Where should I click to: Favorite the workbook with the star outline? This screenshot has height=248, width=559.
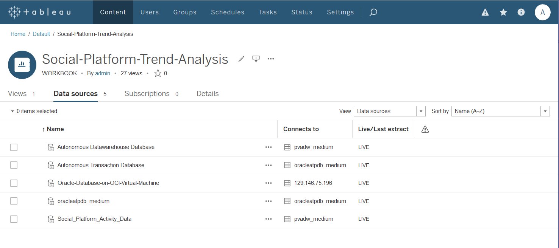[158, 73]
